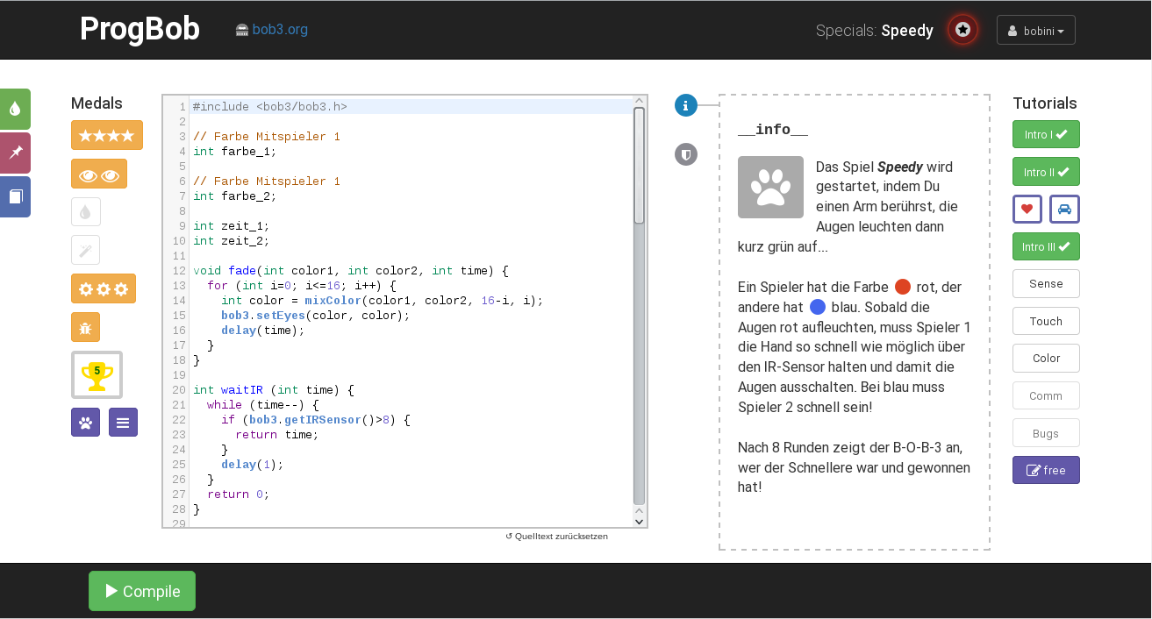The height and width of the screenshot is (619, 1152).
Task: Open the Sense tutorial
Action: coord(1046,284)
